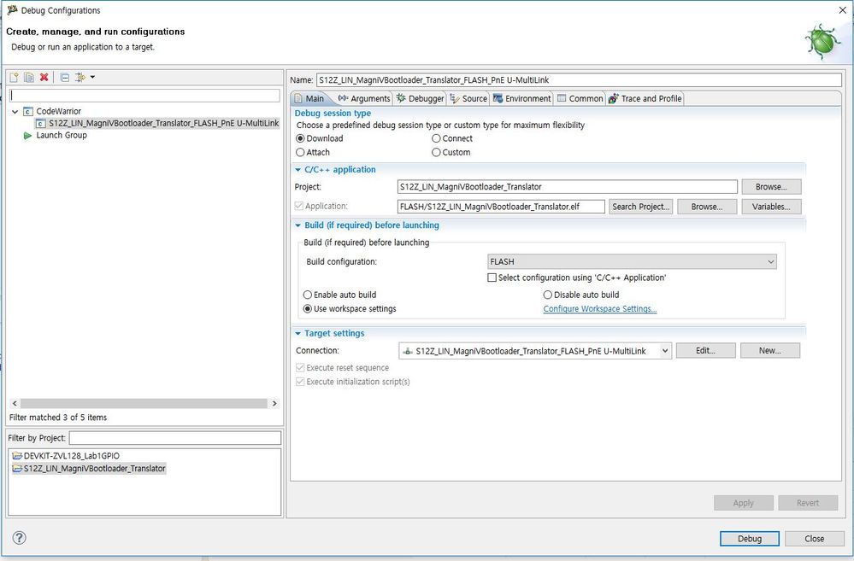854x561 pixels.
Task: Click the tree horizontal scrollbar right arrow
Action: pyautogui.click(x=274, y=403)
